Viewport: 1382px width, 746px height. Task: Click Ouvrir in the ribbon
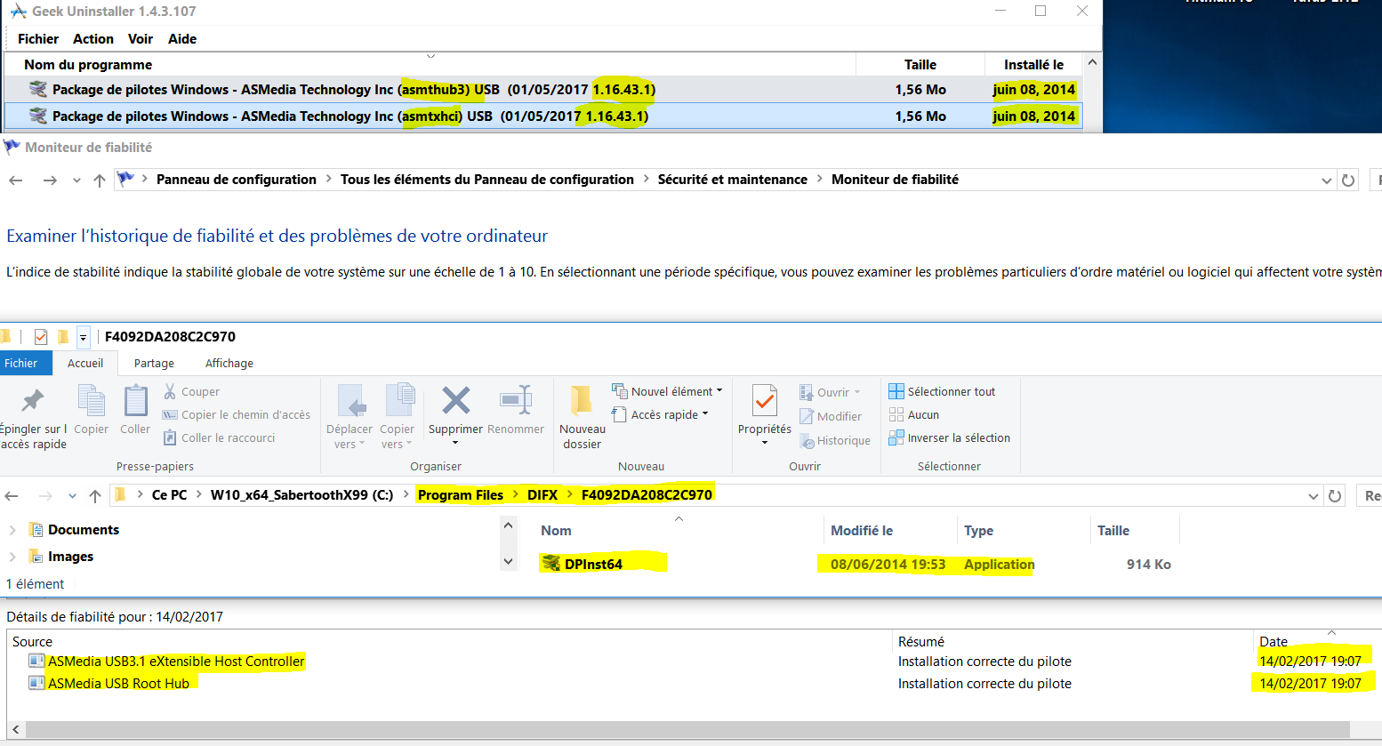click(831, 392)
